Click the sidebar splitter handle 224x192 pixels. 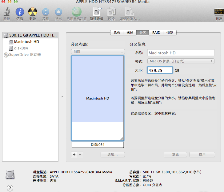pos(62,97)
